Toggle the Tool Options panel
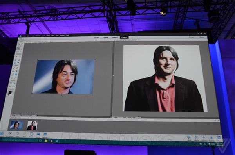Viewport: 235px width, 155px height. coord(9,134)
